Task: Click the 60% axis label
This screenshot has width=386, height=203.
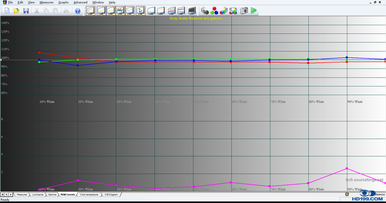Action: click(x=4, y=93)
